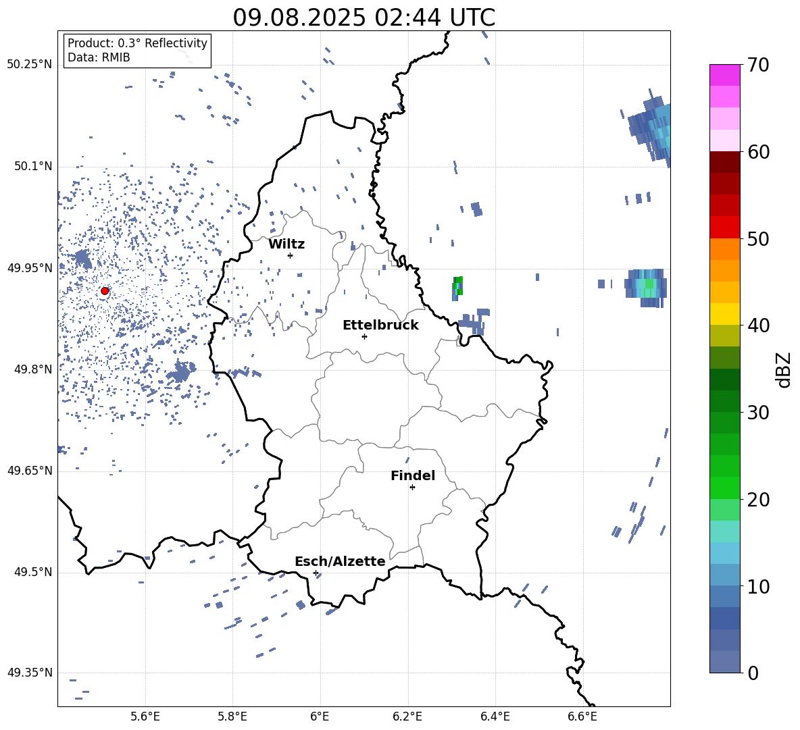Click the 49.5°N latitude label
The height and width of the screenshot is (730, 800).
point(33,572)
